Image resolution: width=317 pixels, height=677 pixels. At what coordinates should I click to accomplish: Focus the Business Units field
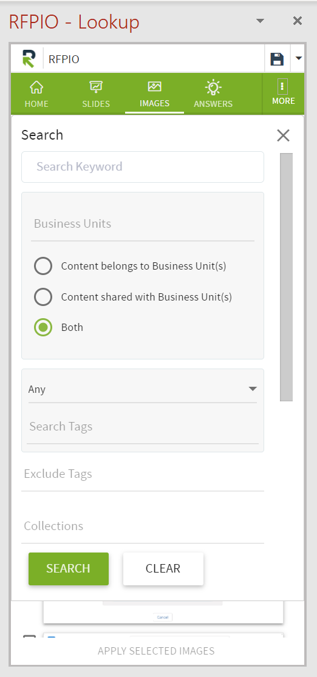coord(143,223)
